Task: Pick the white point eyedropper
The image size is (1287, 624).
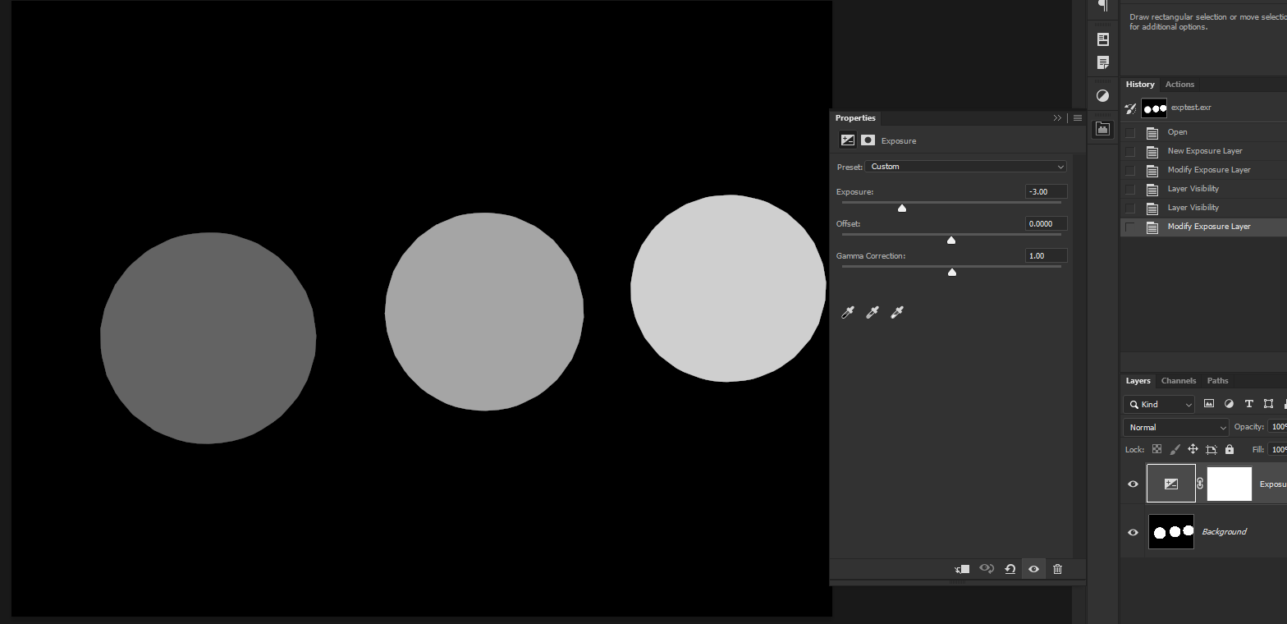Action: click(x=897, y=312)
